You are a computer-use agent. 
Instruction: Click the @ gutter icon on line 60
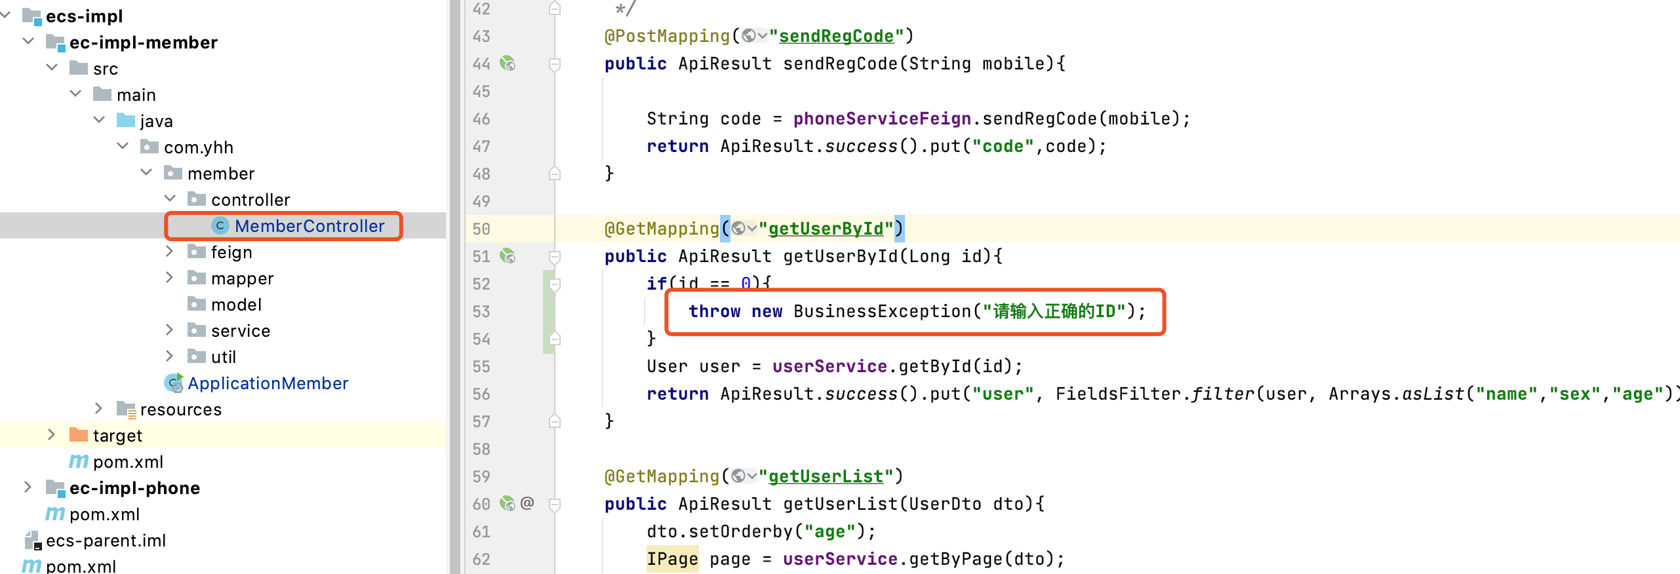(x=527, y=503)
